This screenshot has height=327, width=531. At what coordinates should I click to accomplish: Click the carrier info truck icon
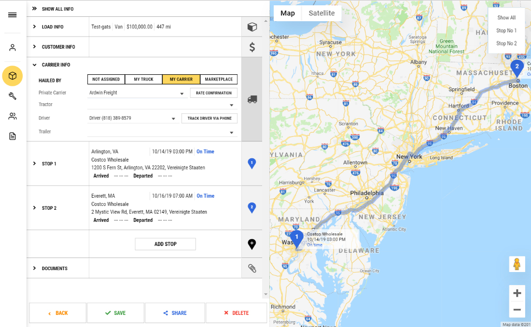252,99
